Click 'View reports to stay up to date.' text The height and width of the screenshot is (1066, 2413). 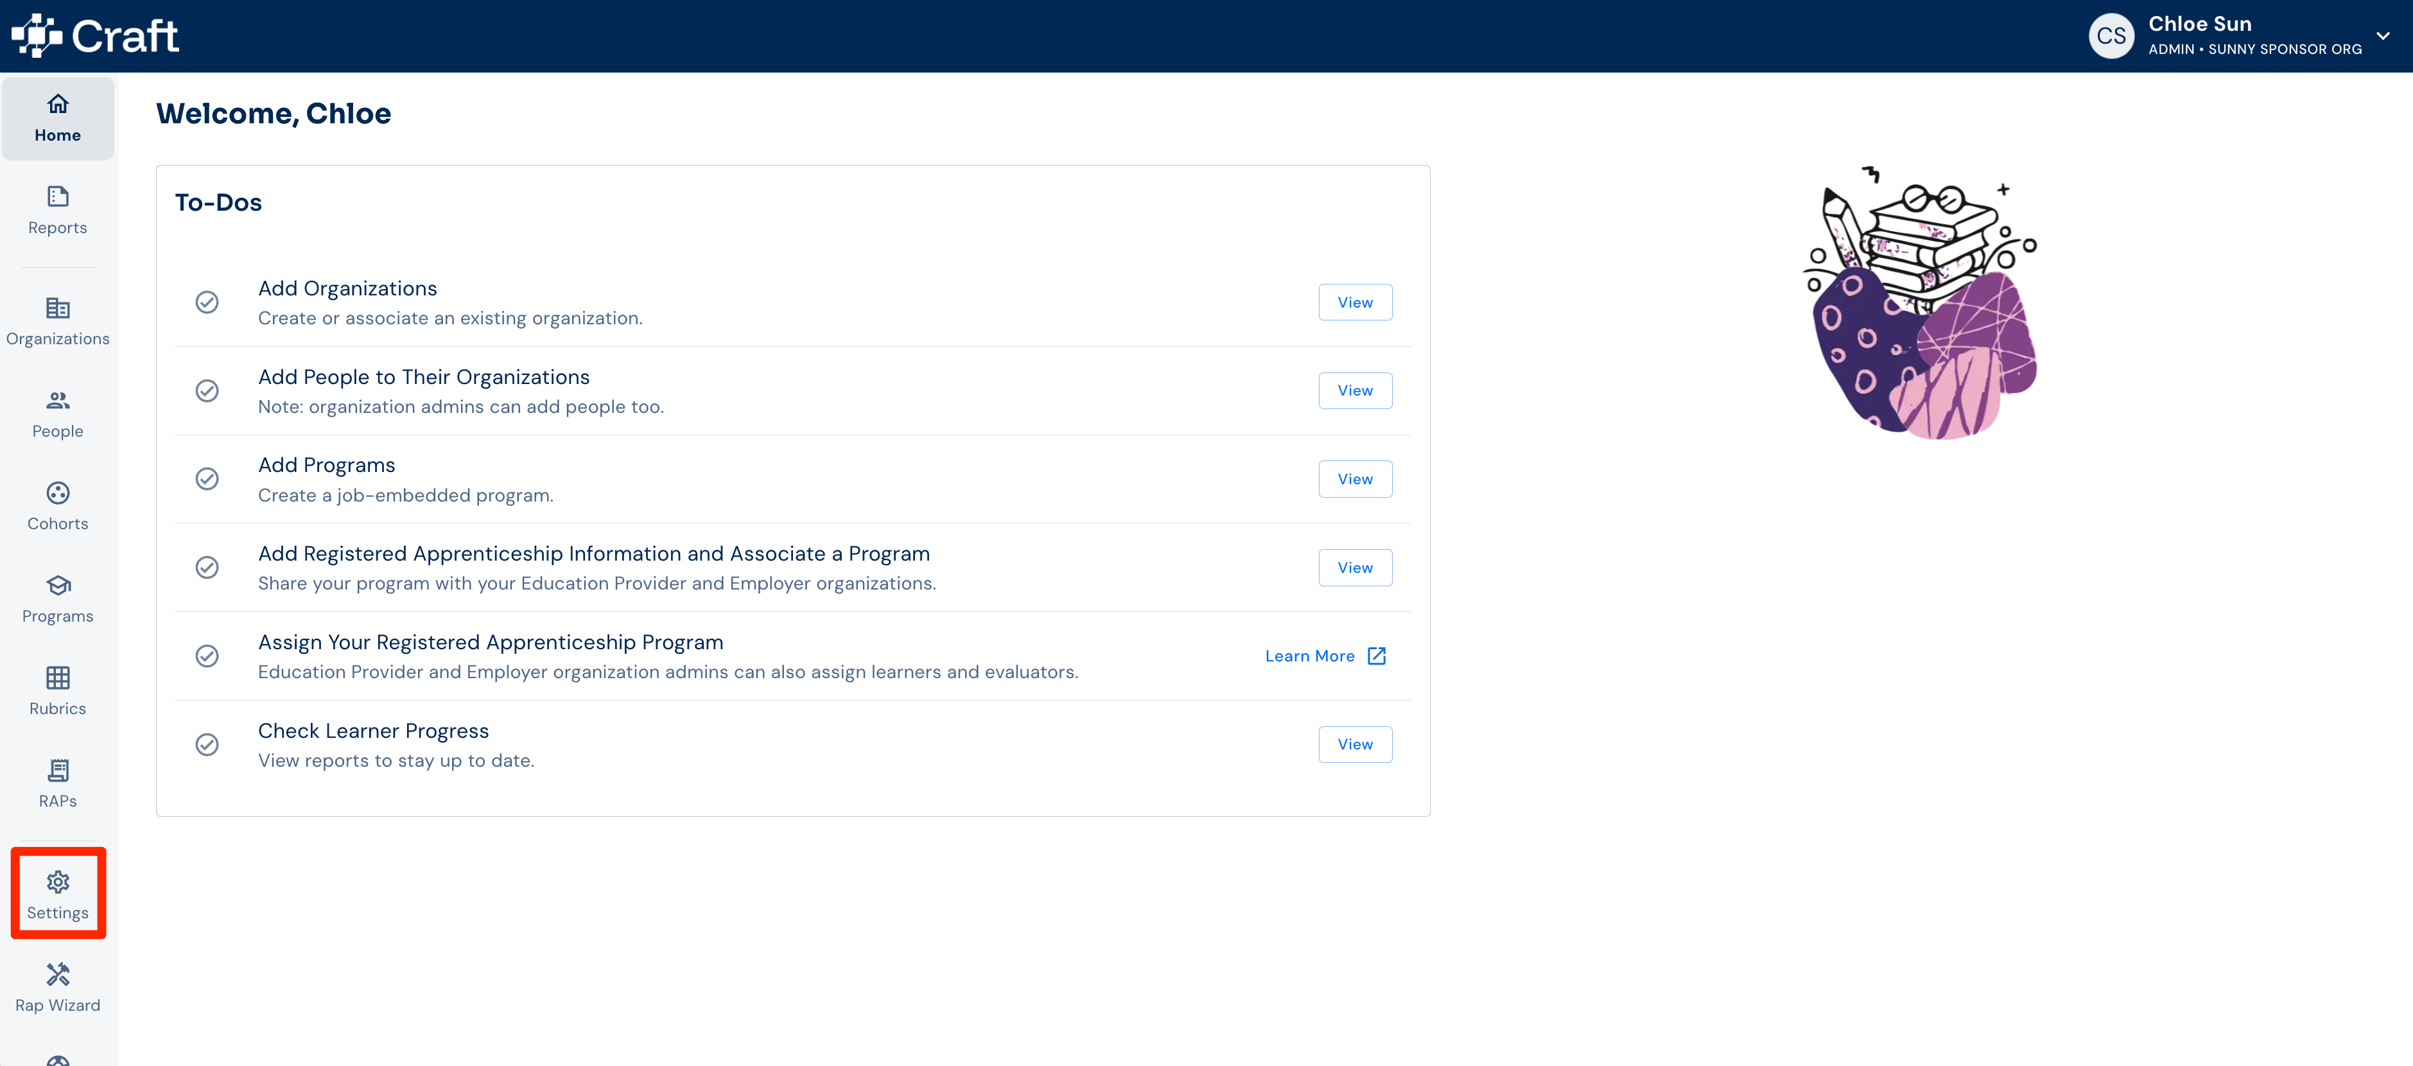[396, 760]
